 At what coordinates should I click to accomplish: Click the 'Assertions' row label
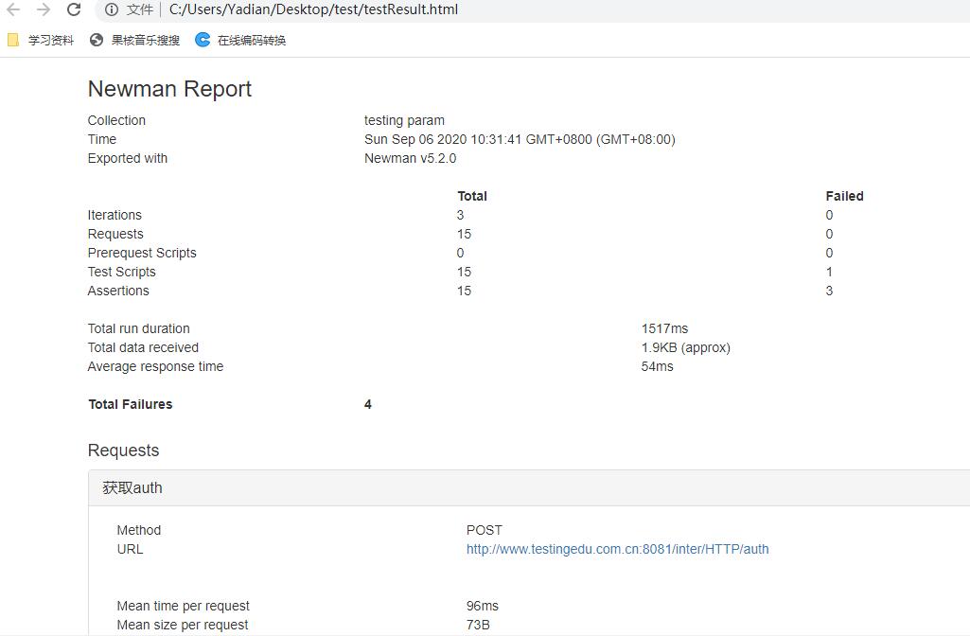(x=118, y=291)
